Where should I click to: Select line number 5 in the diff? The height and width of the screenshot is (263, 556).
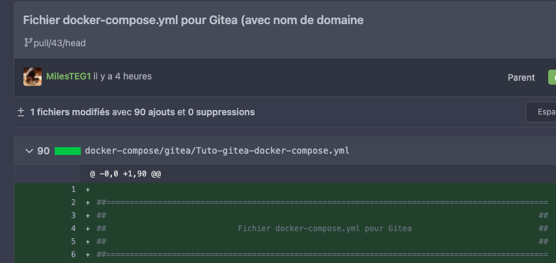pos(74,241)
